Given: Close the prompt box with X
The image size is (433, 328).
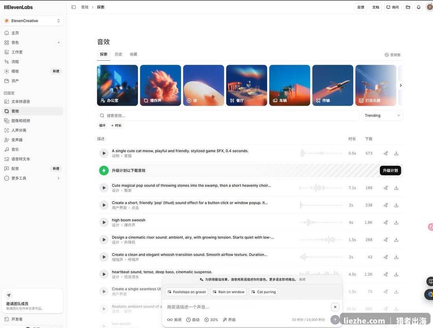Looking at the screenshot, I should 335,307.
